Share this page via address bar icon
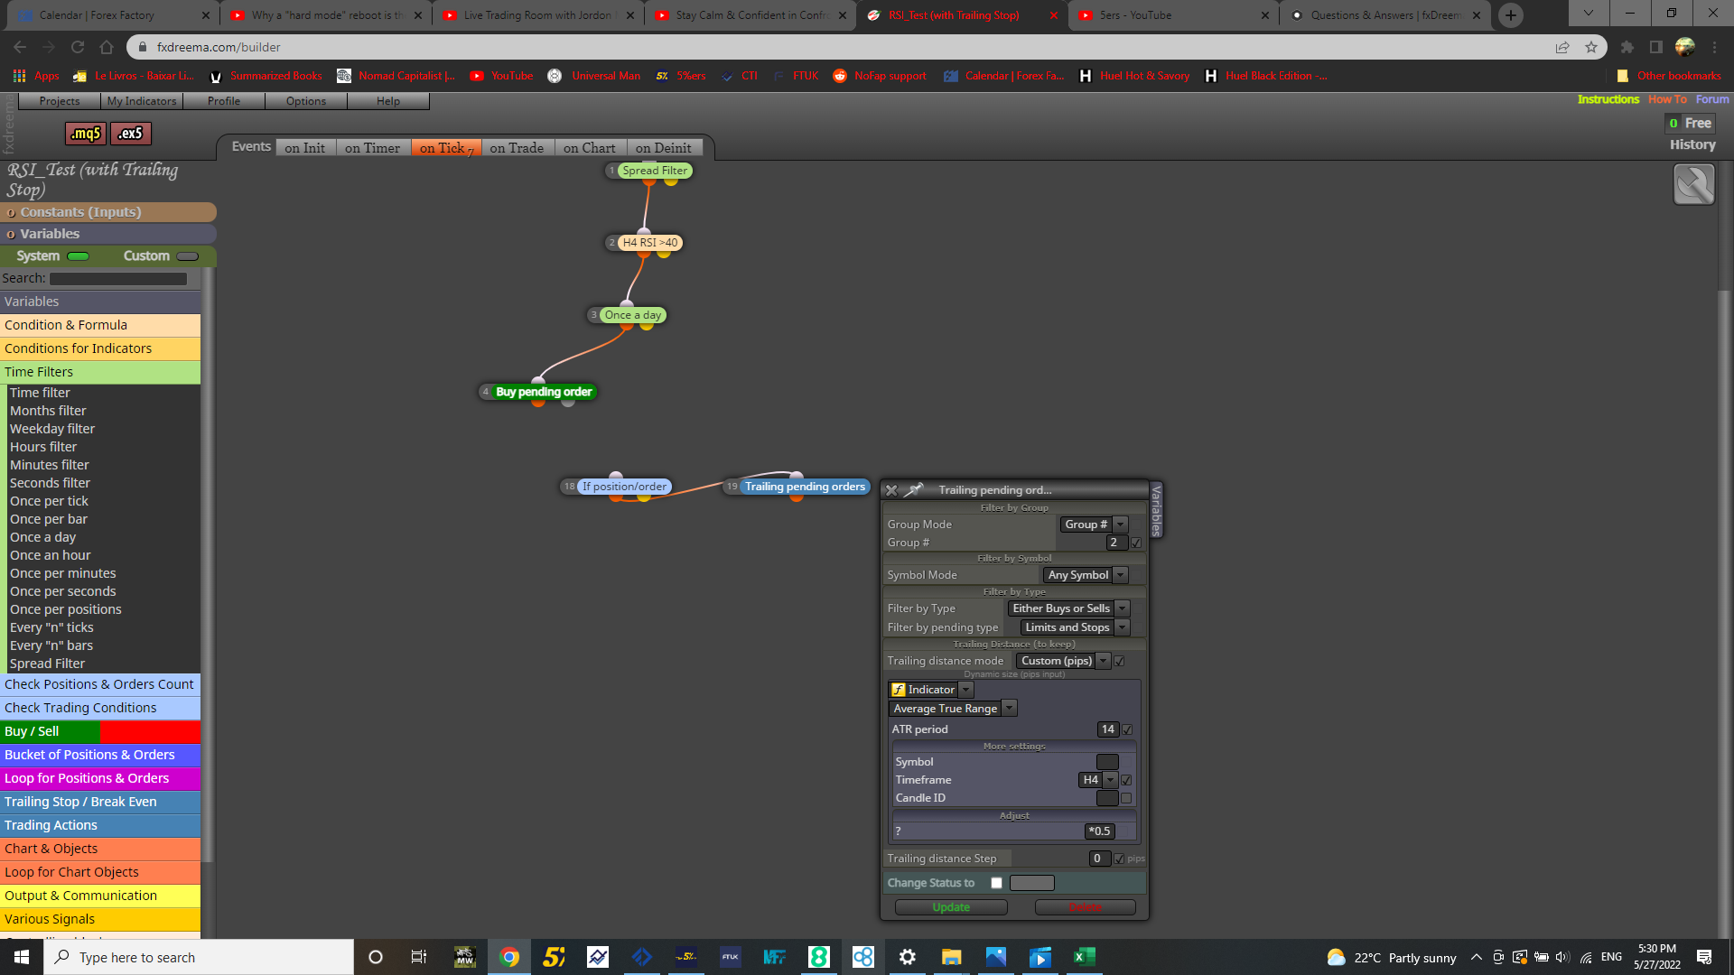Screen dimensions: 1734x975 (1562, 47)
